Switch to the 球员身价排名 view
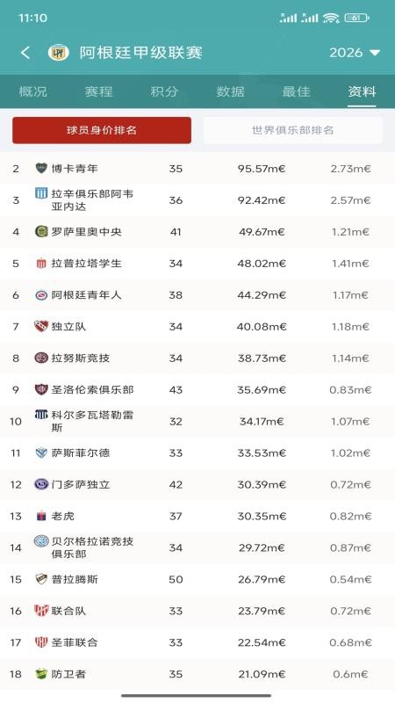395x703 pixels. pos(102,130)
